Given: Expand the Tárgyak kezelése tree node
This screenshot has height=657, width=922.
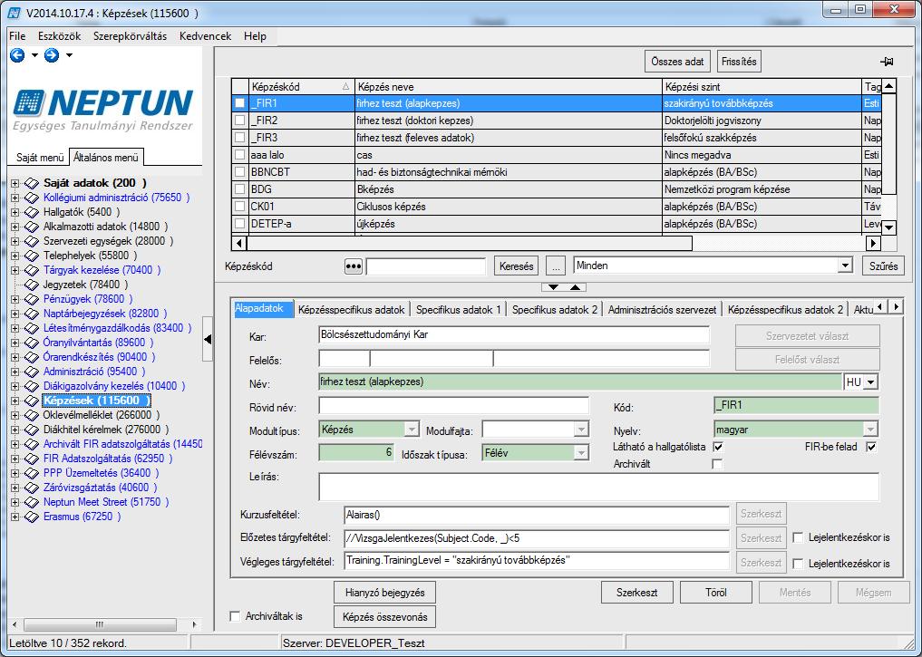Looking at the screenshot, I should (15, 270).
